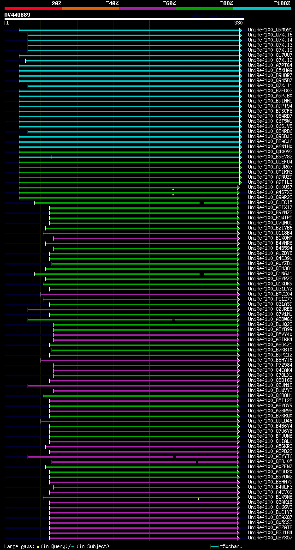Click the green alignment bar for C1ECI5

click(137, 203)
